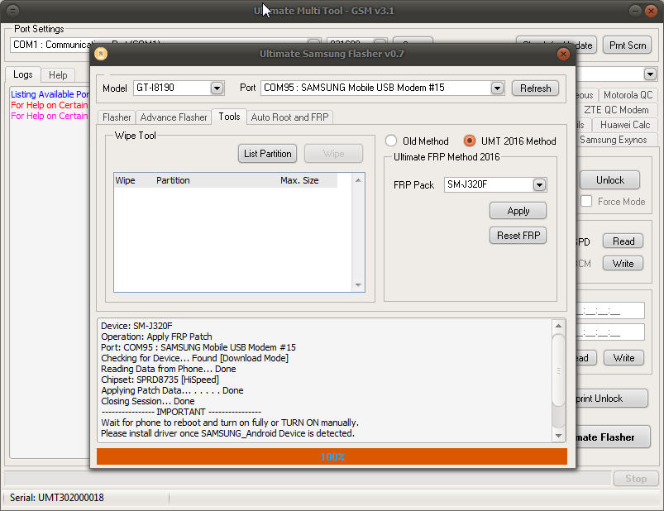Click the log output scrollbar thumb
The image size is (664, 511).
pyautogui.click(x=558, y=370)
